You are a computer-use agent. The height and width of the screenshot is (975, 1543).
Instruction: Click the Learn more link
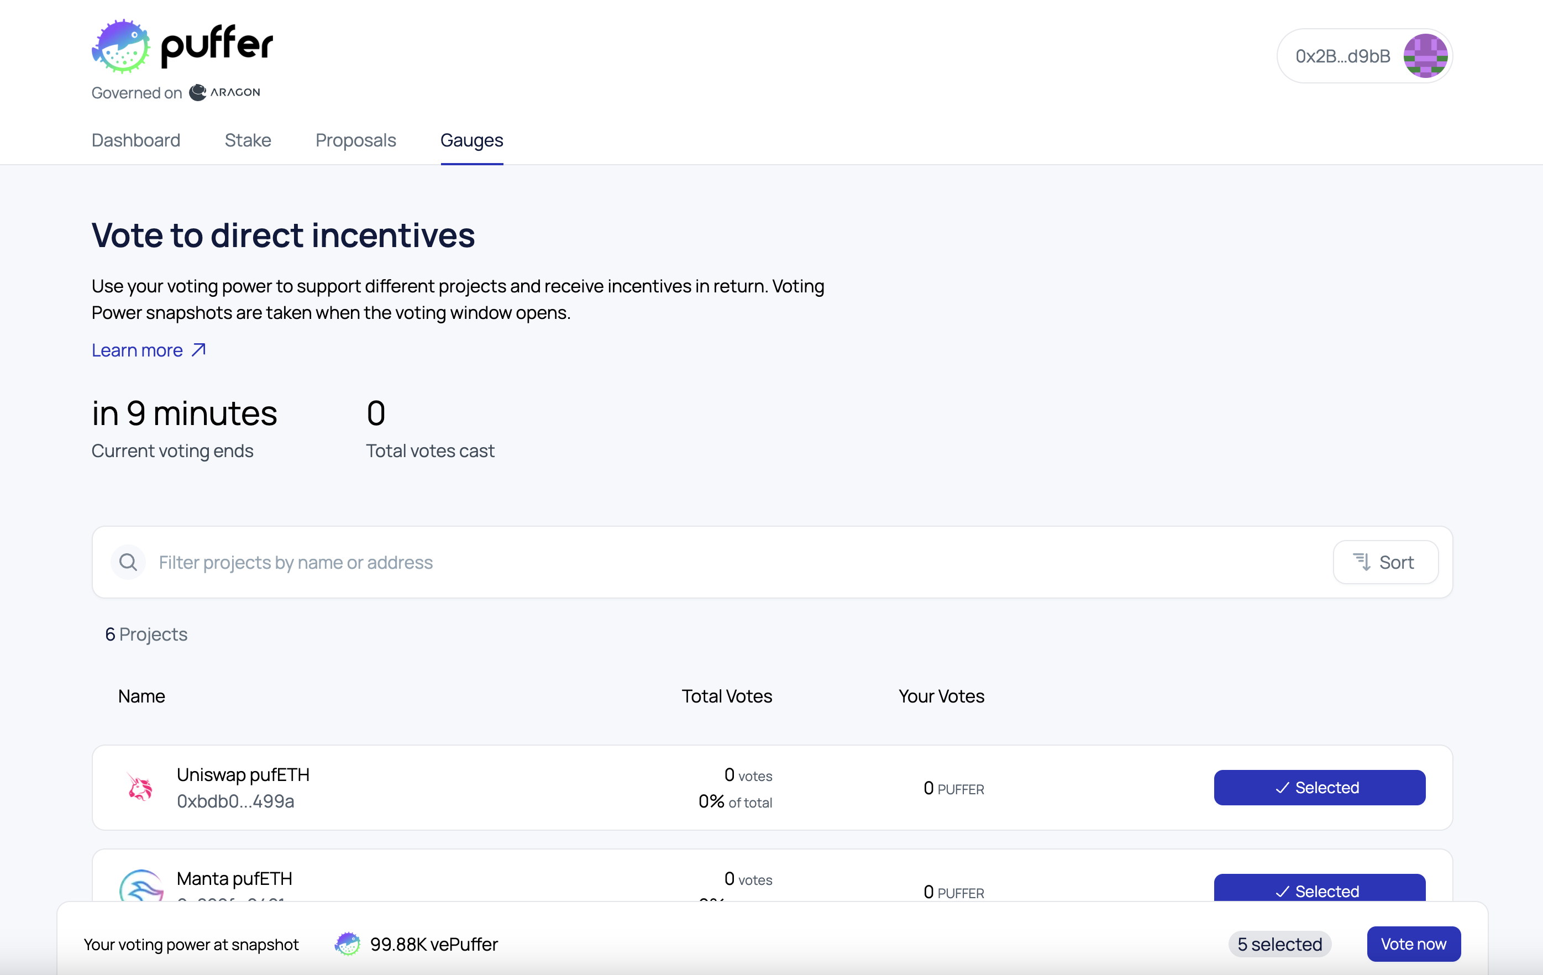[x=148, y=349]
